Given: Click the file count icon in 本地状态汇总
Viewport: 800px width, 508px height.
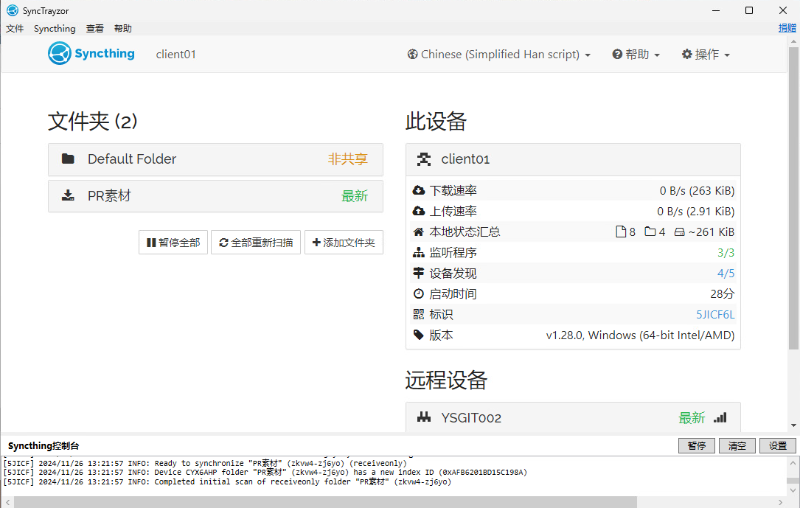Looking at the screenshot, I should [x=621, y=232].
